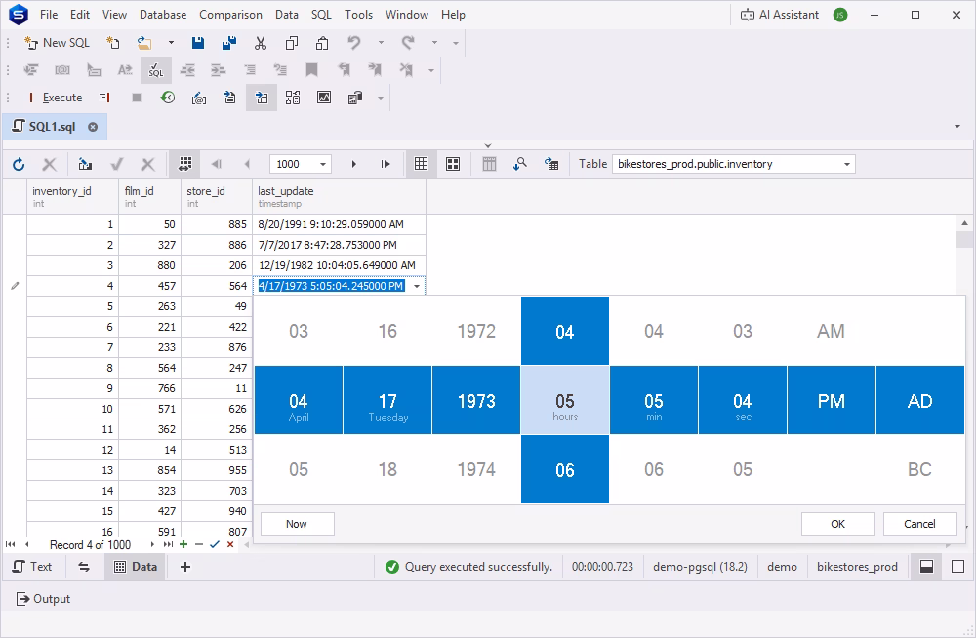Click the Save file icon
This screenshot has width=976, height=638.
click(198, 43)
